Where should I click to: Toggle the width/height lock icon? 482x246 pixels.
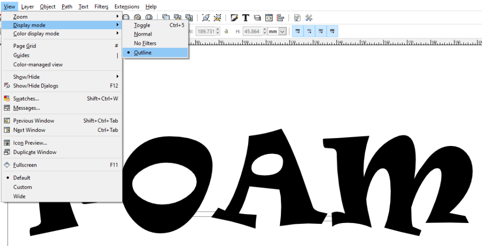coord(226,31)
